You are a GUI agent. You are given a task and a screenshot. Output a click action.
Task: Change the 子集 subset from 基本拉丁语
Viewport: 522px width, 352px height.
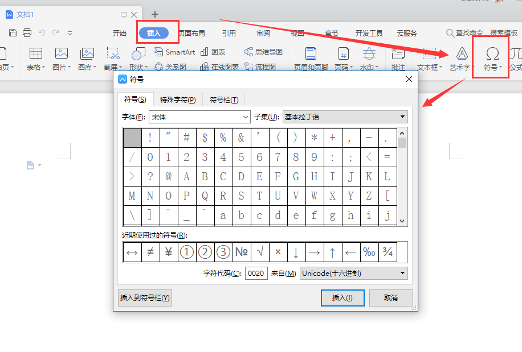point(402,117)
